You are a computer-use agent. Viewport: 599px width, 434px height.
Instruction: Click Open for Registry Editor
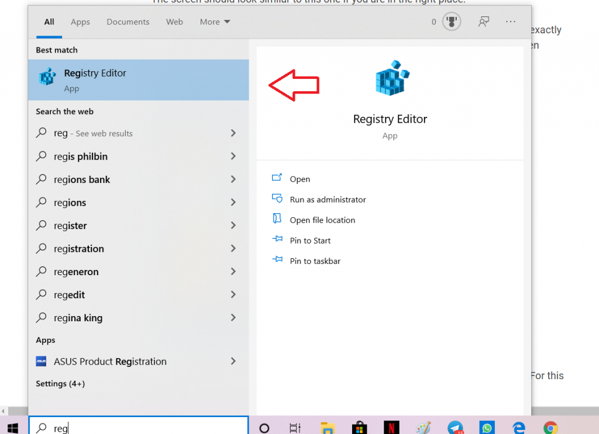click(300, 179)
